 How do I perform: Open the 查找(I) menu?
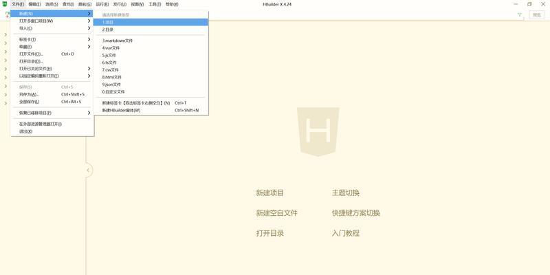[68, 4]
